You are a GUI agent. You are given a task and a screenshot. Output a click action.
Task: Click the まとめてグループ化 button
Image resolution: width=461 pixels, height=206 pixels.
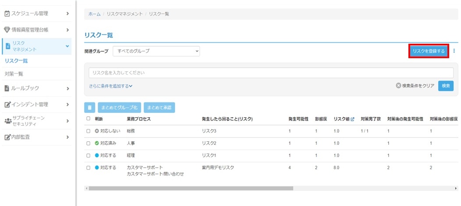click(119, 108)
